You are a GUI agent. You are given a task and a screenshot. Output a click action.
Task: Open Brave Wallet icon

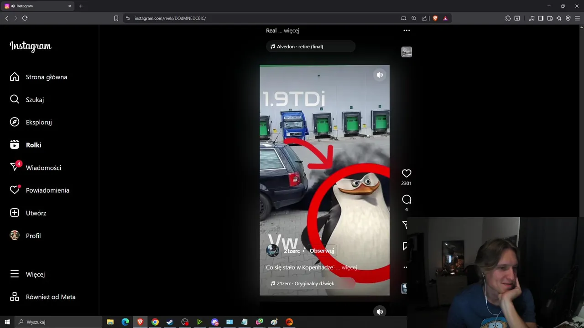(x=550, y=18)
